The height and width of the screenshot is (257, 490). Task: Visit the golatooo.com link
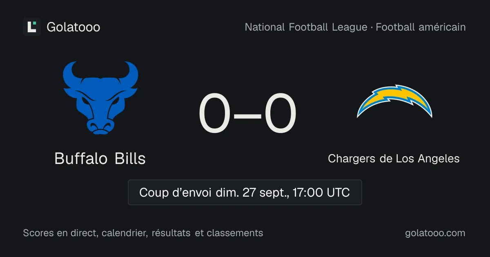[x=435, y=233]
